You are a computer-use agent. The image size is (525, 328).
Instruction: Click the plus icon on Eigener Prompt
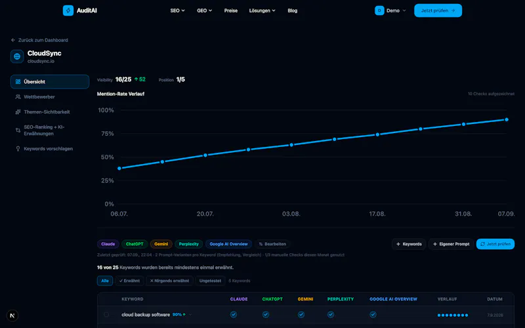[x=435, y=244]
